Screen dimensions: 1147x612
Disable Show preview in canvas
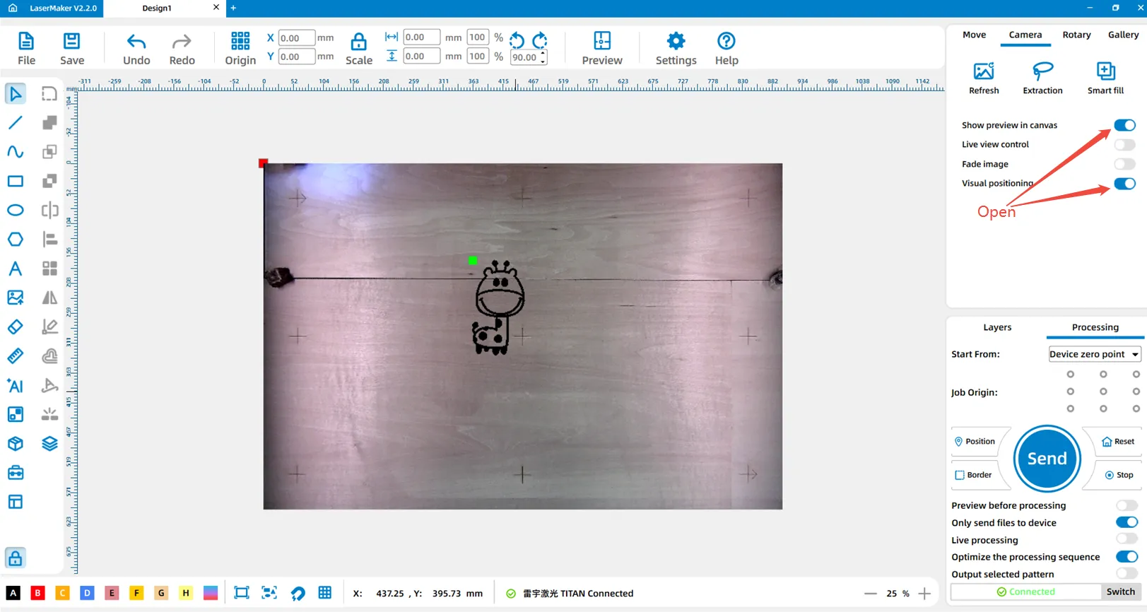point(1124,125)
